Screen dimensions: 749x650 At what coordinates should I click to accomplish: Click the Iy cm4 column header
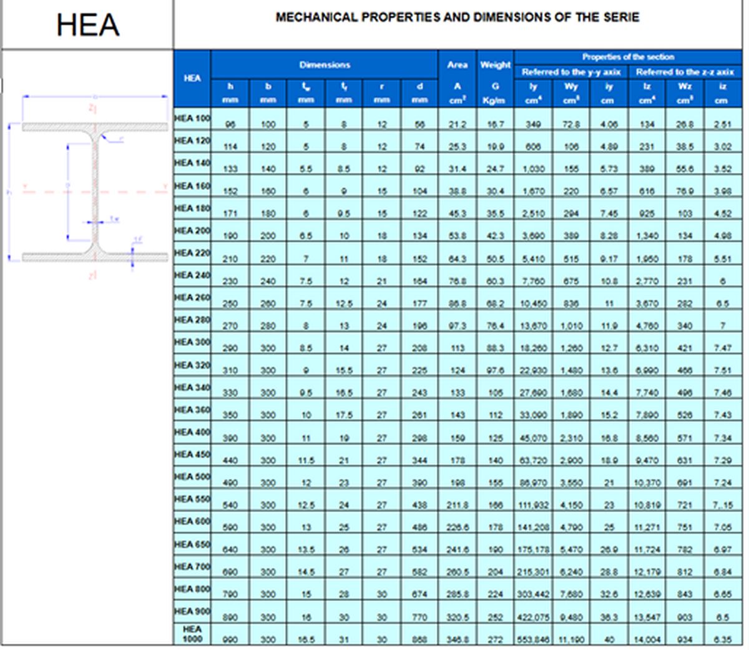(532, 93)
